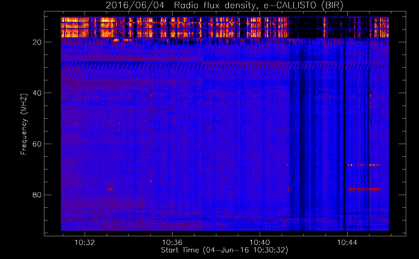Click the date "2016/06/04" in the title

135,5
